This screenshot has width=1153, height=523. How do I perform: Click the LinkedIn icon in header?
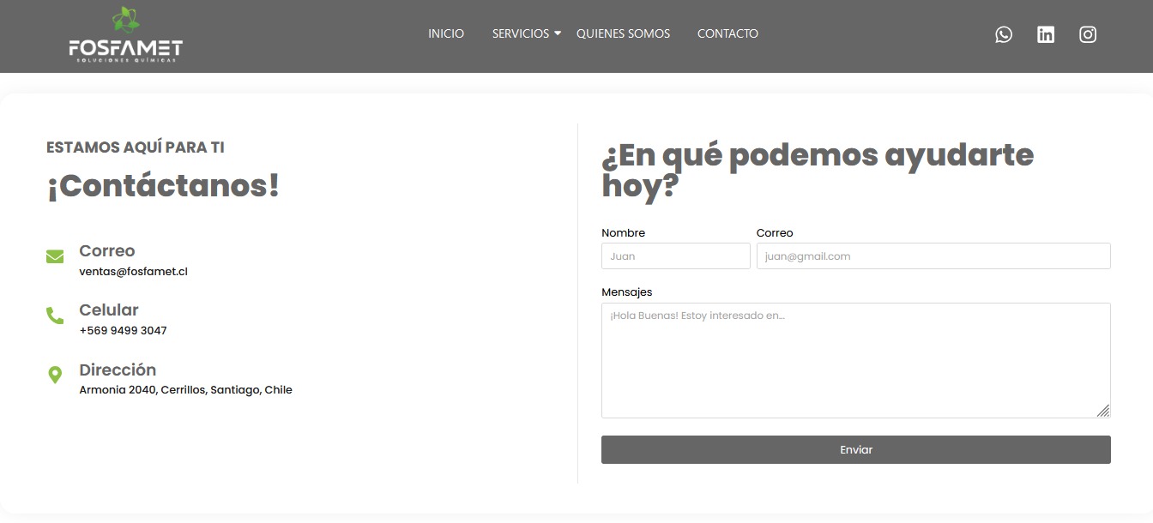point(1046,34)
